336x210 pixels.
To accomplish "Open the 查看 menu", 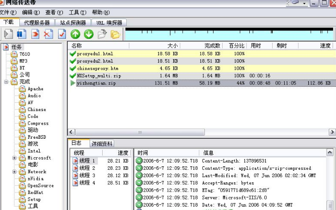I will click(54, 13).
